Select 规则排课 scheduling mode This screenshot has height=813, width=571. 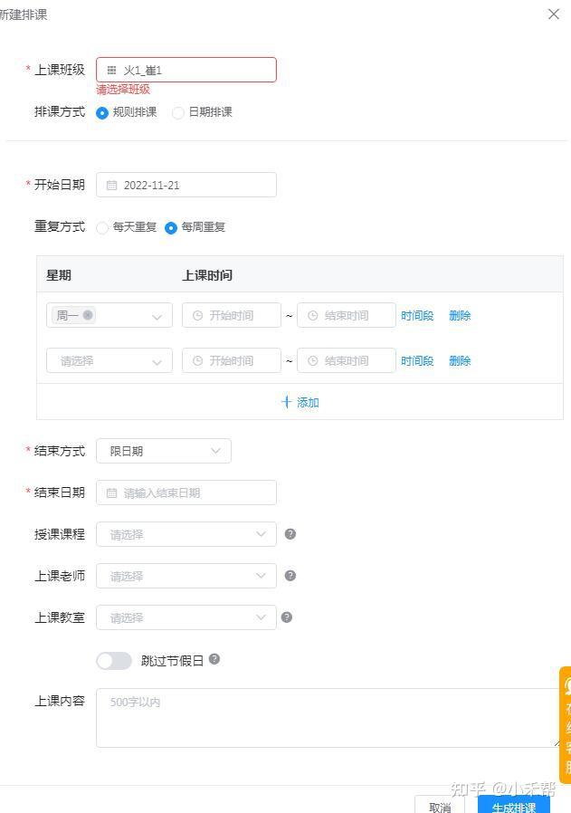click(102, 113)
